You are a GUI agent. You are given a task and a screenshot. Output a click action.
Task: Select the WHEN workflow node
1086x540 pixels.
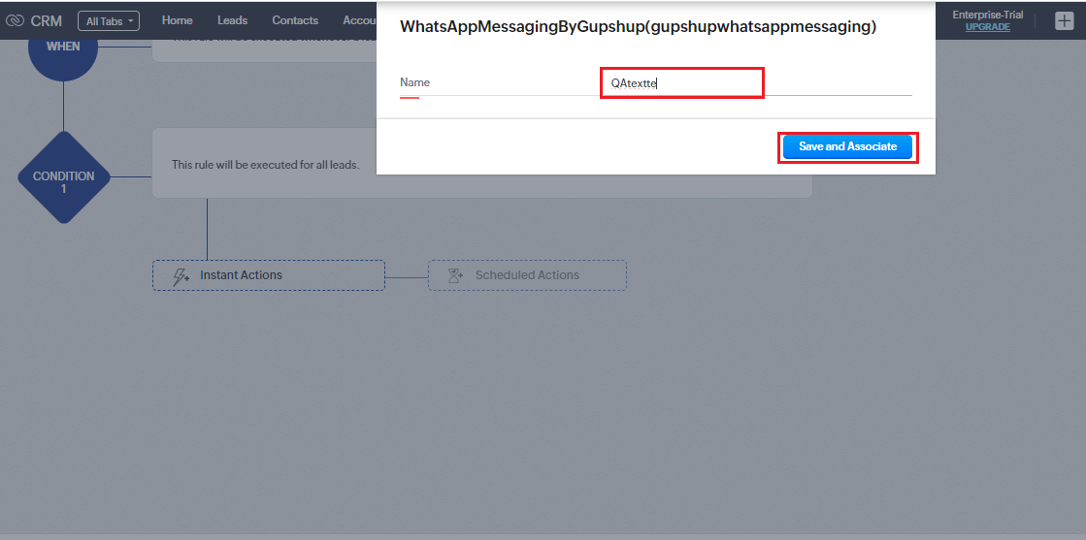tap(63, 48)
